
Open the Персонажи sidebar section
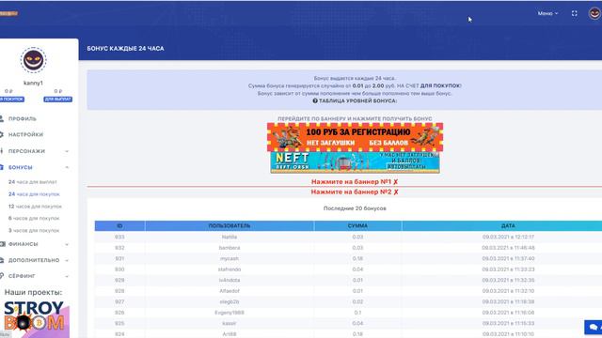pyautogui.click(x=26, y=151)
